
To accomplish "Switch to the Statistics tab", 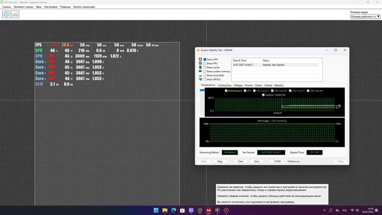I will 279,85.
